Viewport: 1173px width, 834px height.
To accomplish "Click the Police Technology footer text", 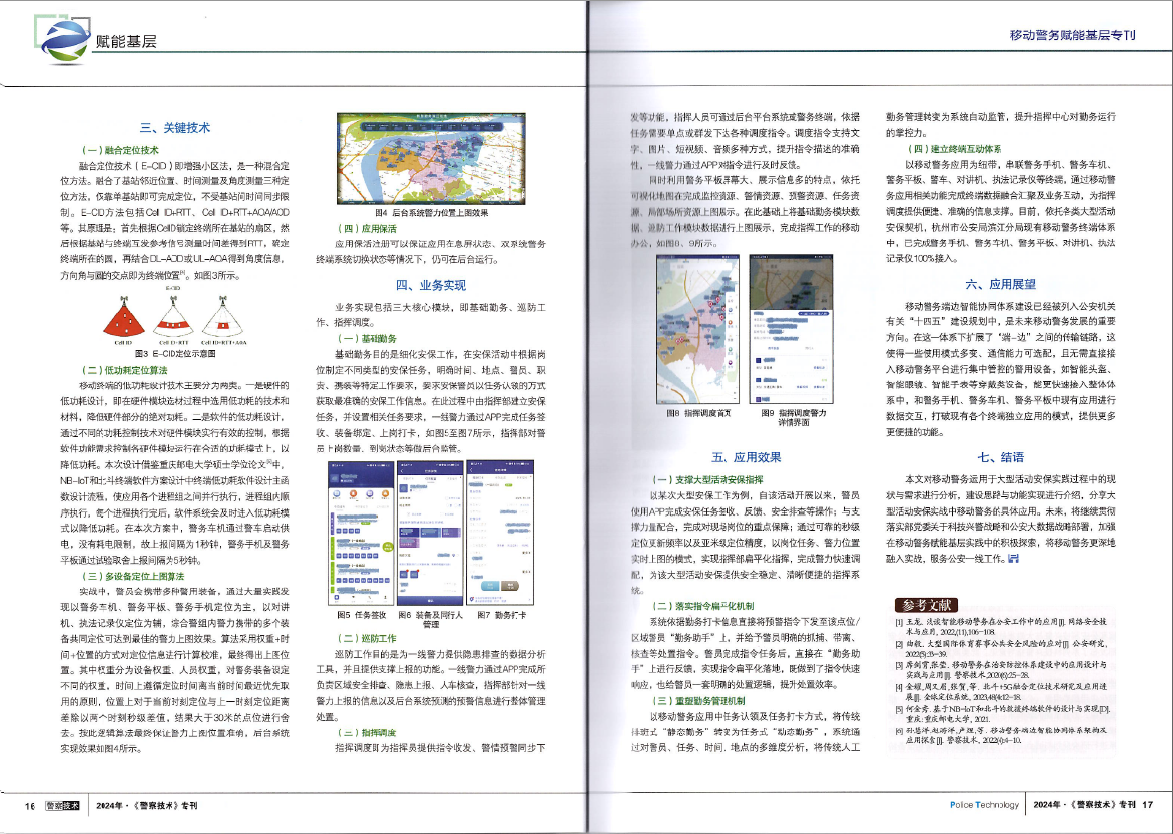I will (x=984, y=805).
